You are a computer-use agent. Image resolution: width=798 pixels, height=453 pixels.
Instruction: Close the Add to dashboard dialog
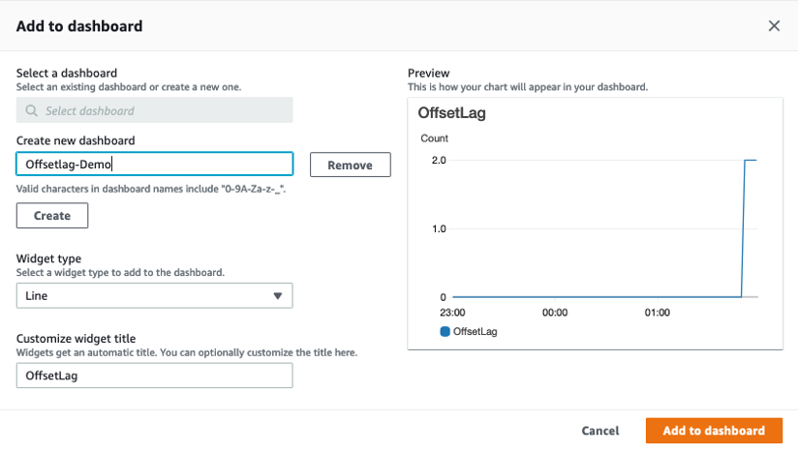coord(774,26)
